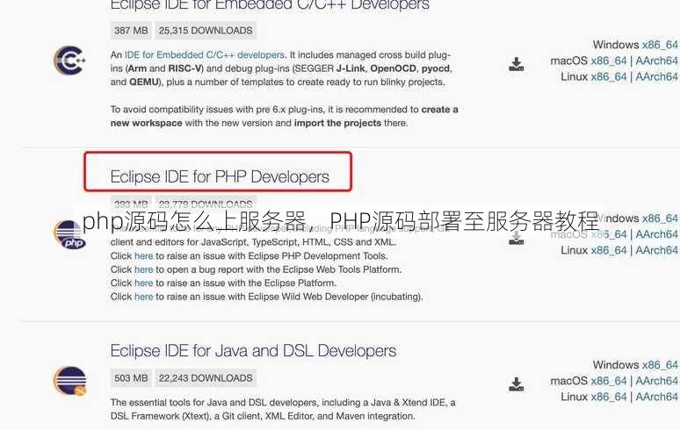Download PHP Developers Windows x86_64 build
This screenshot has width=680, height=430.
[x=660, y=219]
